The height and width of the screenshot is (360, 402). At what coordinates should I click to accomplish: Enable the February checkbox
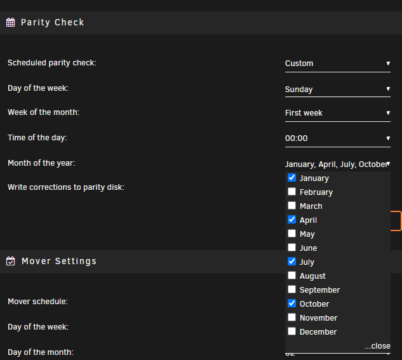pos(291,192)
